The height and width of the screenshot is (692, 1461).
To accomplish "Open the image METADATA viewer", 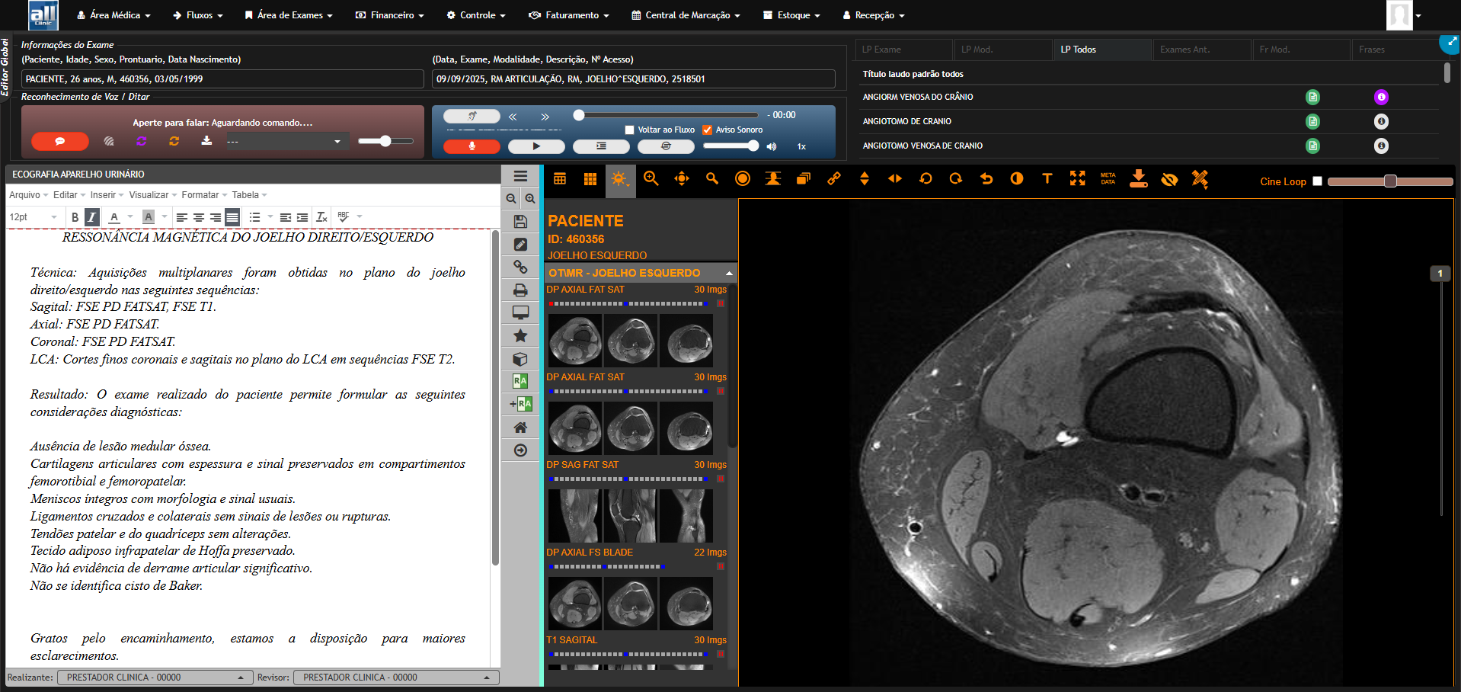I will 1108,180.
